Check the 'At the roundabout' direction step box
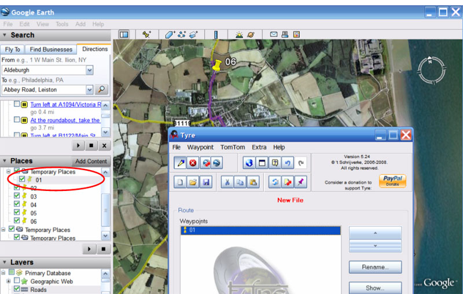This screenshot has width=463, height=294. click(17, 120)
